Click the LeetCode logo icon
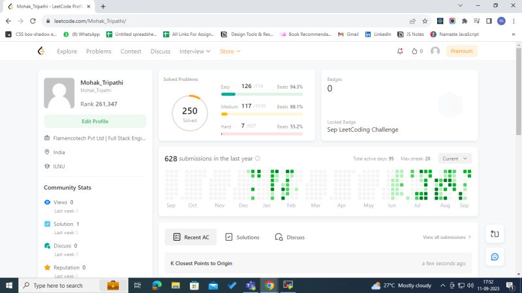The height and width of the screenshot is (293, 522). [x=42, y=51]
